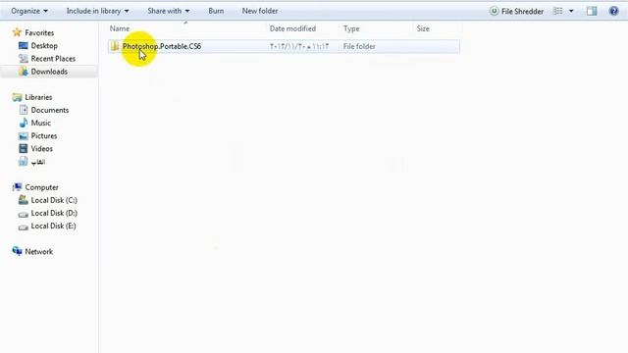Click the Local Disk (D:) drive icon
This screenshot has width=628, height=353.
point(24,214)
